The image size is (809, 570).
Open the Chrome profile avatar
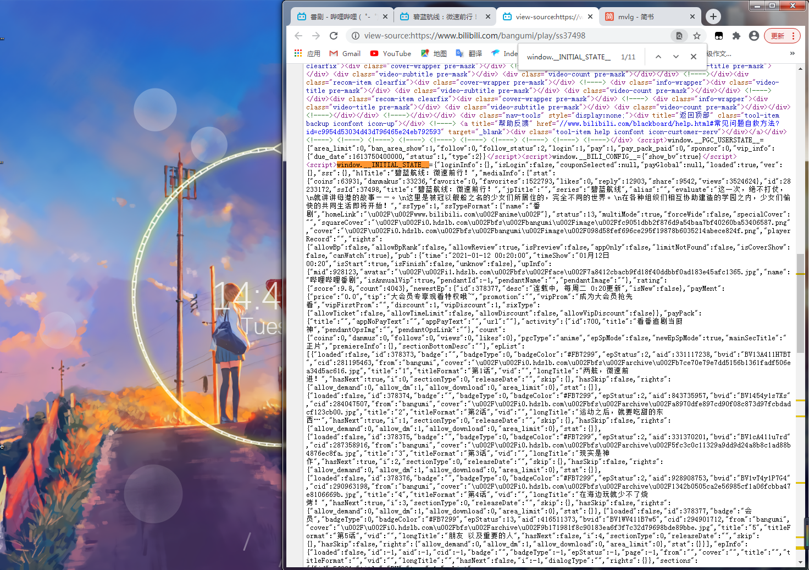click(754, 36)
